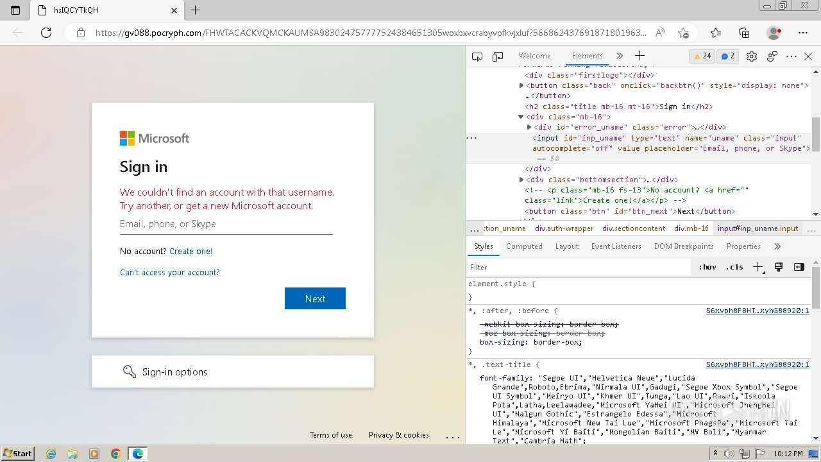Add this page to favorites

pyautogui.click(x=684, y=33)
